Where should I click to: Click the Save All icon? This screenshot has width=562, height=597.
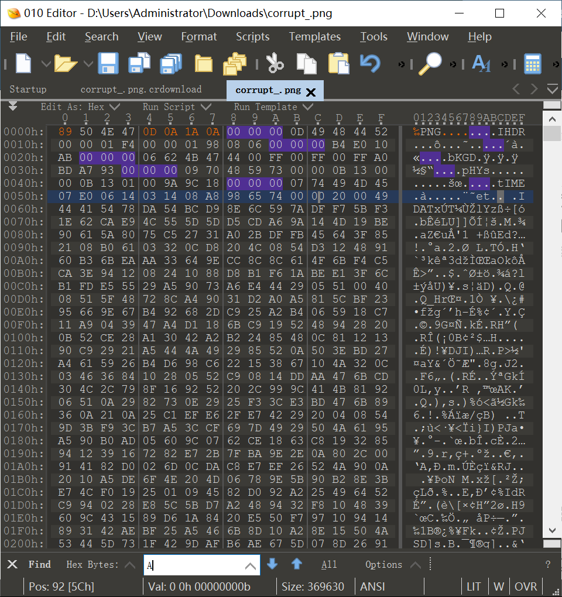[171, 63]
